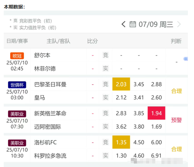194x167 pixels.
Task: Click 美职业 badge for 洛杉矶FC match
Action: pos(17,143)
